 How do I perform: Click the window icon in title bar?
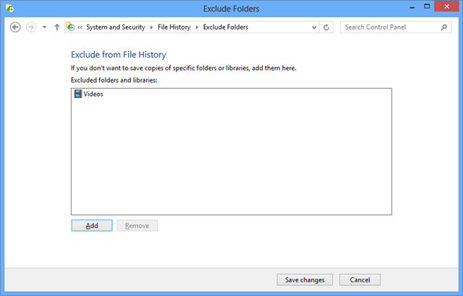pos(9,9)
